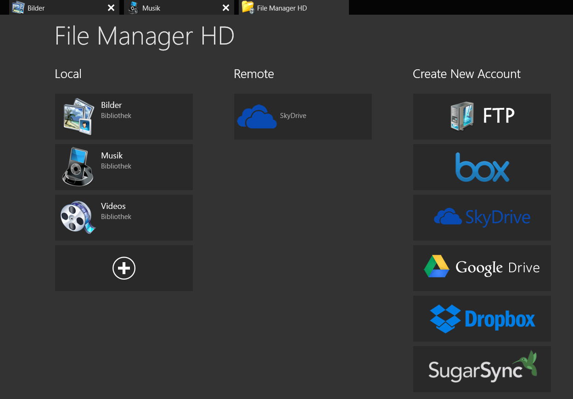Click Bibliothek subtitle under Videos
This screenshot has height=399, width=573.
tap(116, 217)
